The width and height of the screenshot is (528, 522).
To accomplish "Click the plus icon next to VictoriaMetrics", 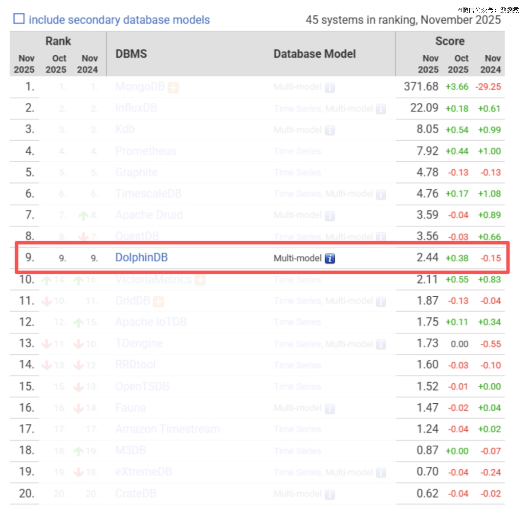I will coord(200,280).
